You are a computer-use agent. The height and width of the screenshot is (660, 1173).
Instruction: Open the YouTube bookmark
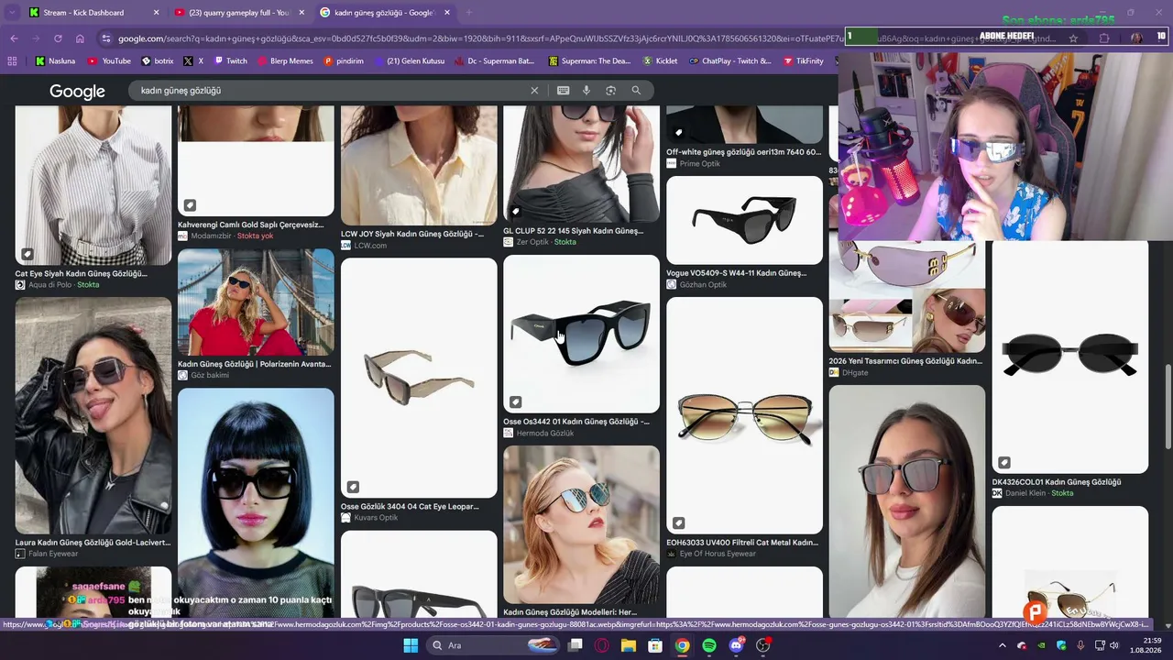pos(109,61)
